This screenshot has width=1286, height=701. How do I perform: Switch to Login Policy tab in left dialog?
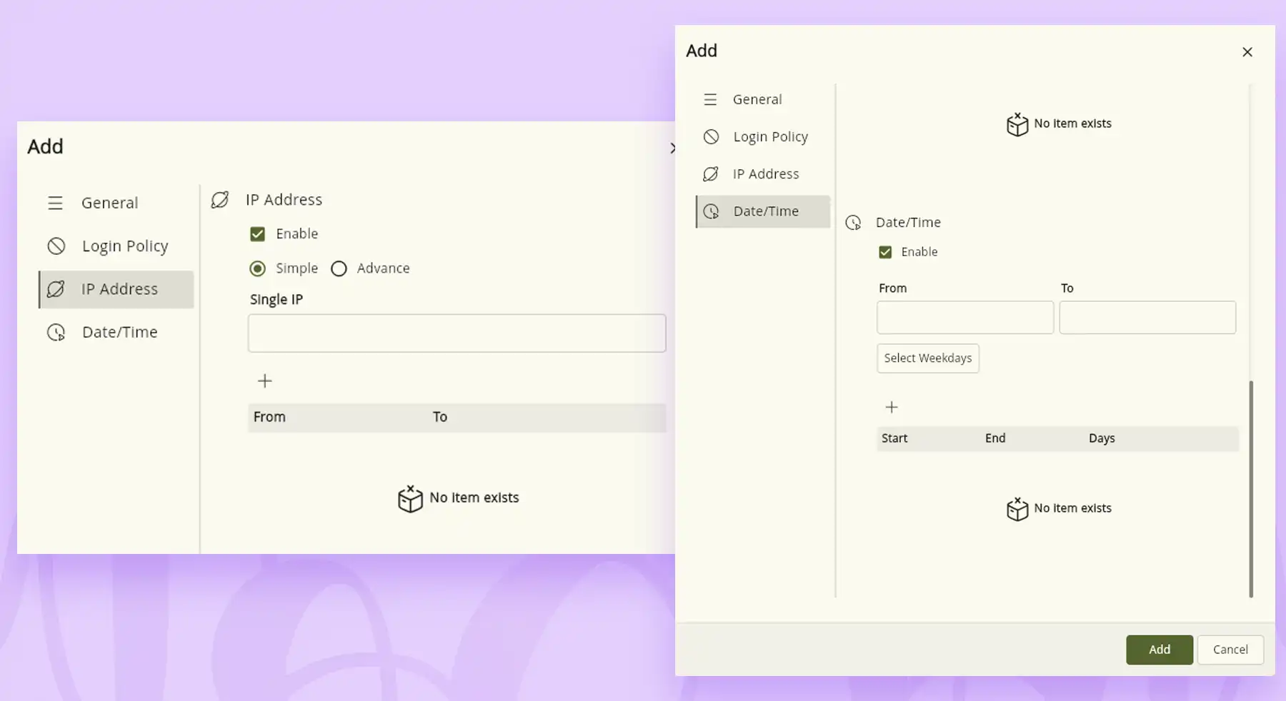(124, 246)
